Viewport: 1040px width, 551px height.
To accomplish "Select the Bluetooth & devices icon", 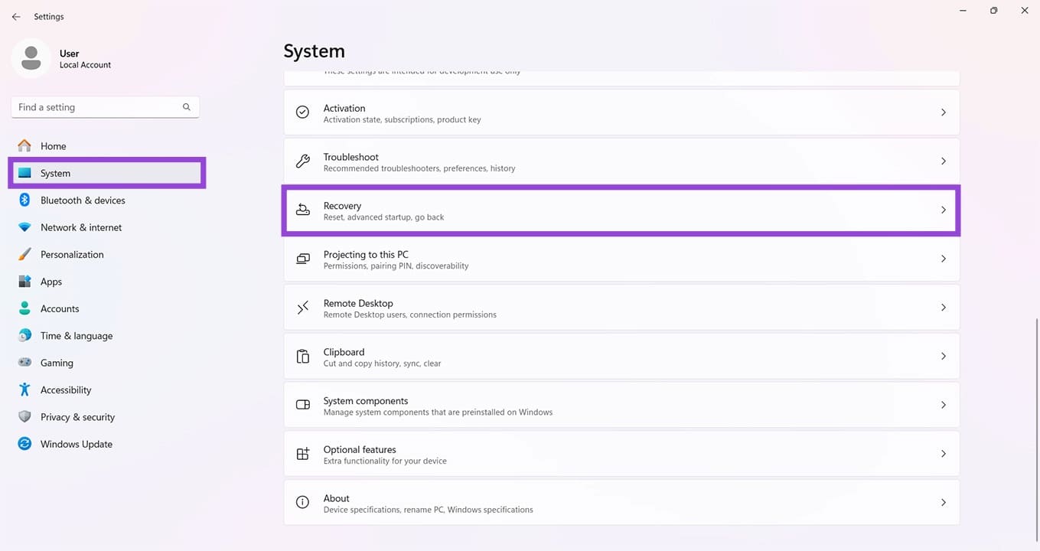I will tap(24, 200).
